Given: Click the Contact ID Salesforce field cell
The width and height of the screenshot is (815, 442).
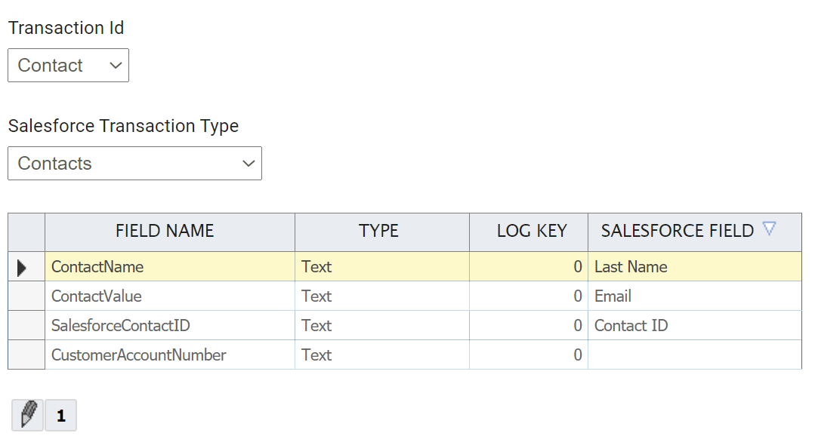Looking at the screenshot, I should [x=695, y=326].
